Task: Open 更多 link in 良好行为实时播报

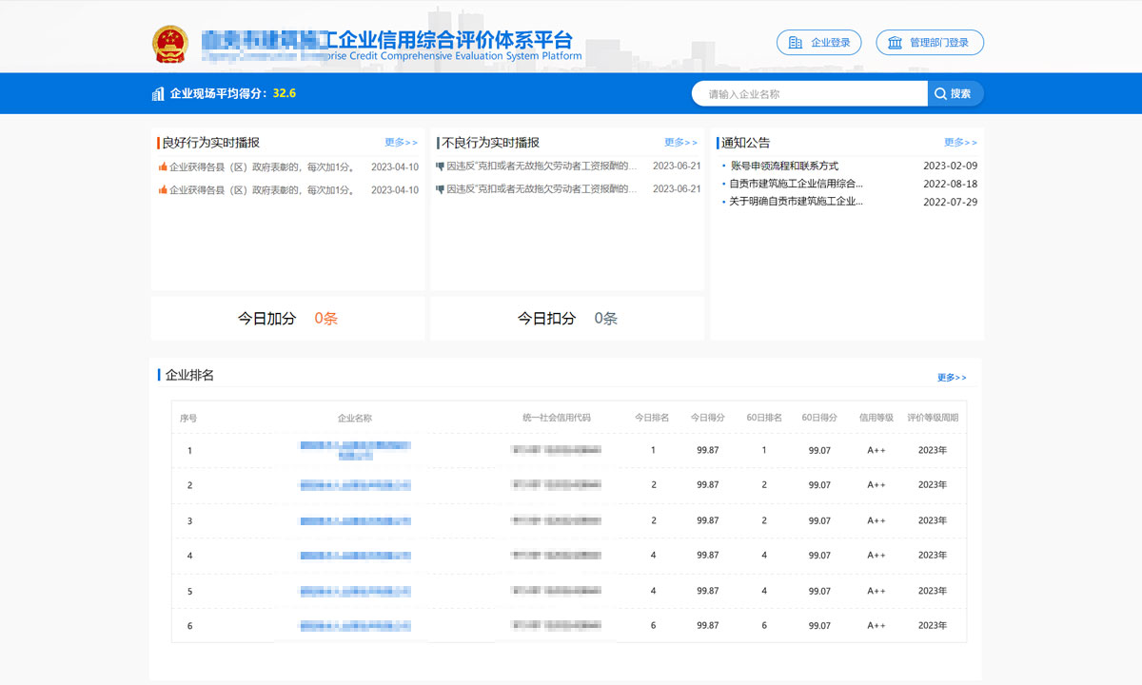Action: click(x=401, y=143)
